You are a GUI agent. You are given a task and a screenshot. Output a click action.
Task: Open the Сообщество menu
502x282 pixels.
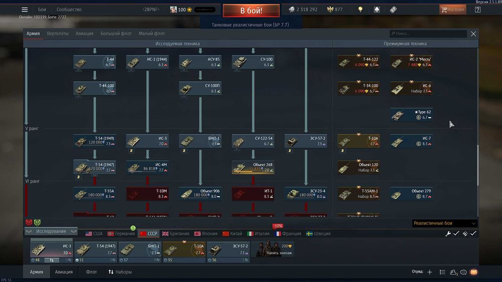click(69, 10)
